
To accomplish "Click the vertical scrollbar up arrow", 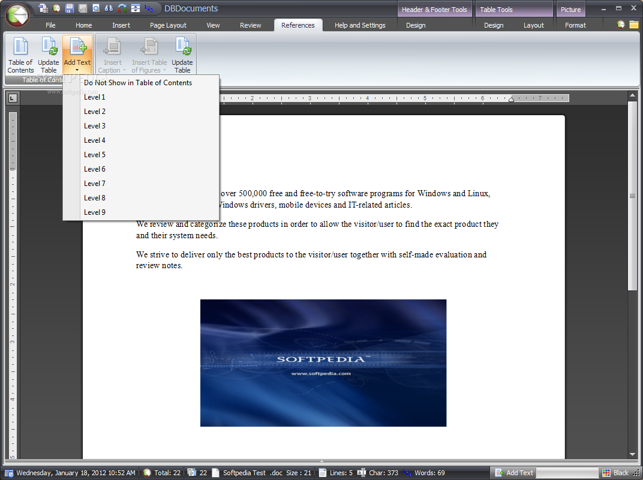I will pos(632,95).
